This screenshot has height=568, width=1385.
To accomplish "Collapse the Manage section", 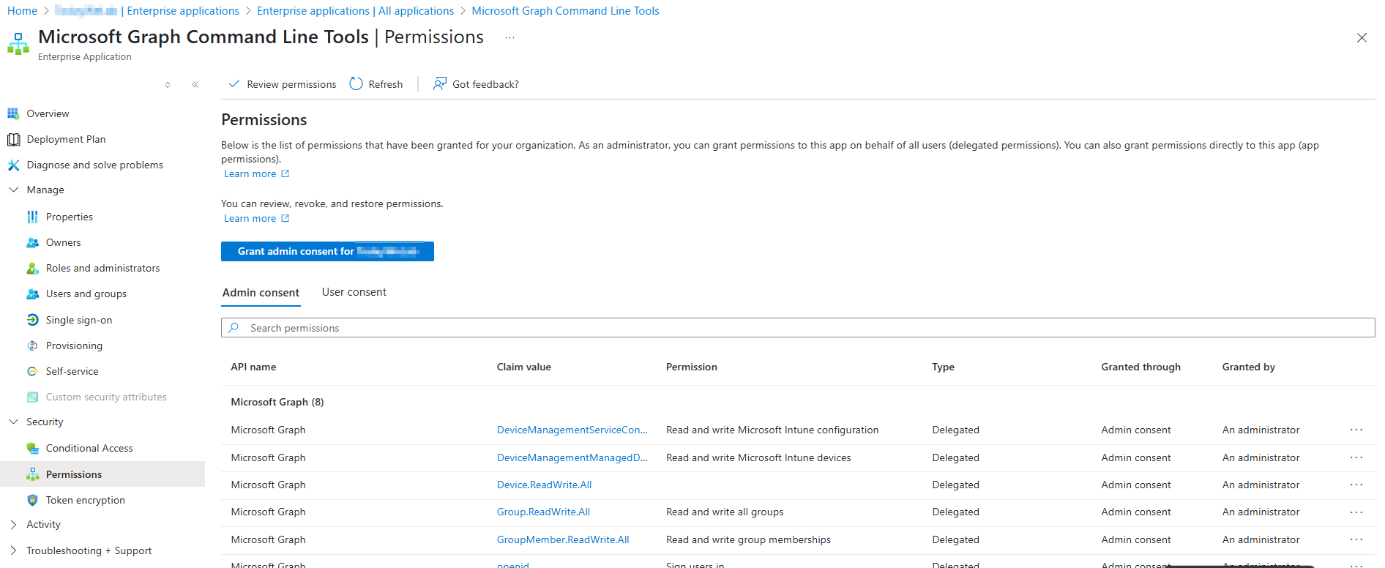I will coord(13,190).
